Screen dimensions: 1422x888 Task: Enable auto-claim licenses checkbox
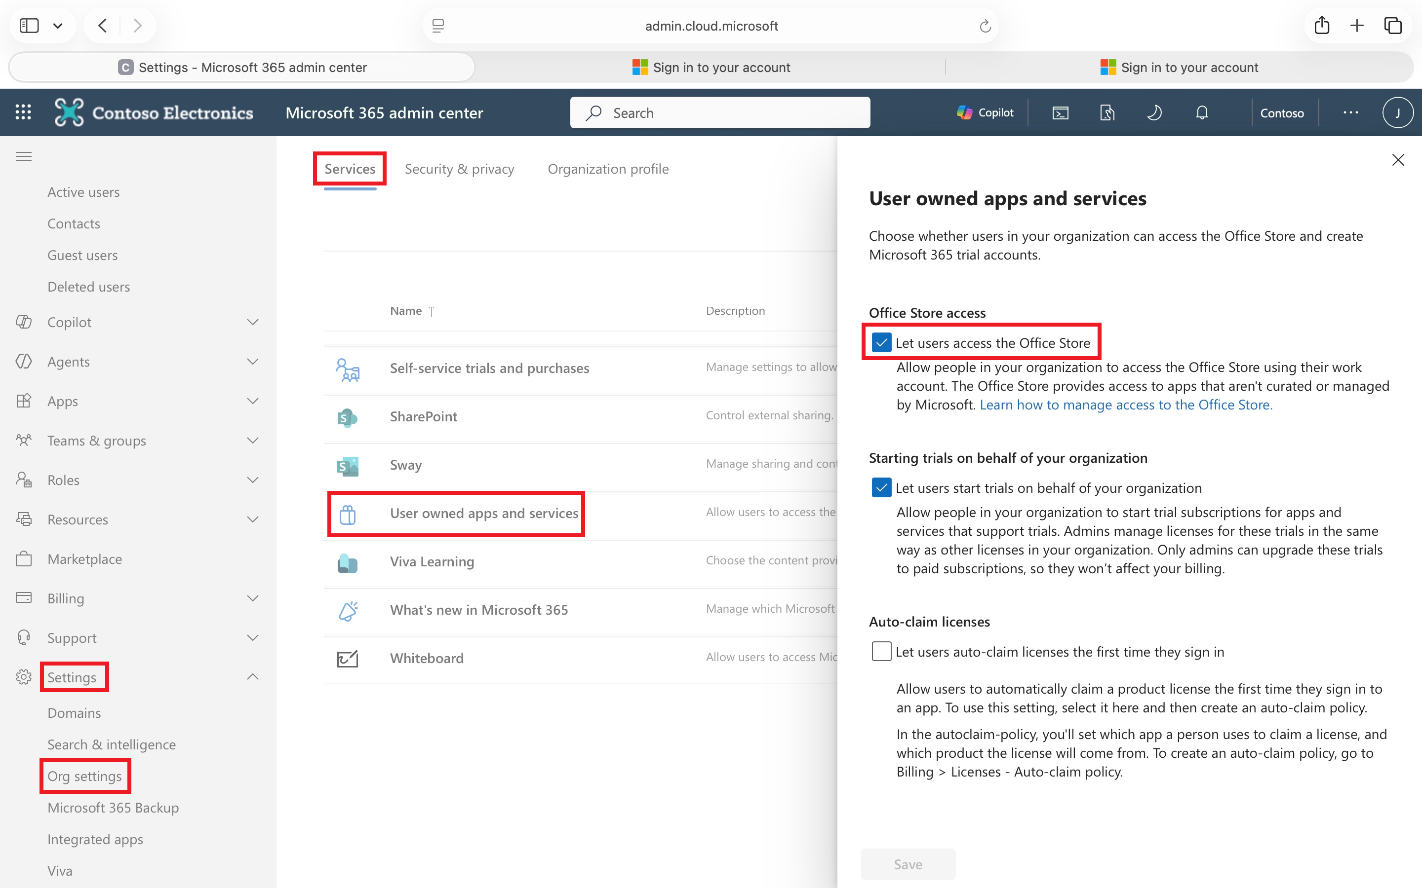881,651
